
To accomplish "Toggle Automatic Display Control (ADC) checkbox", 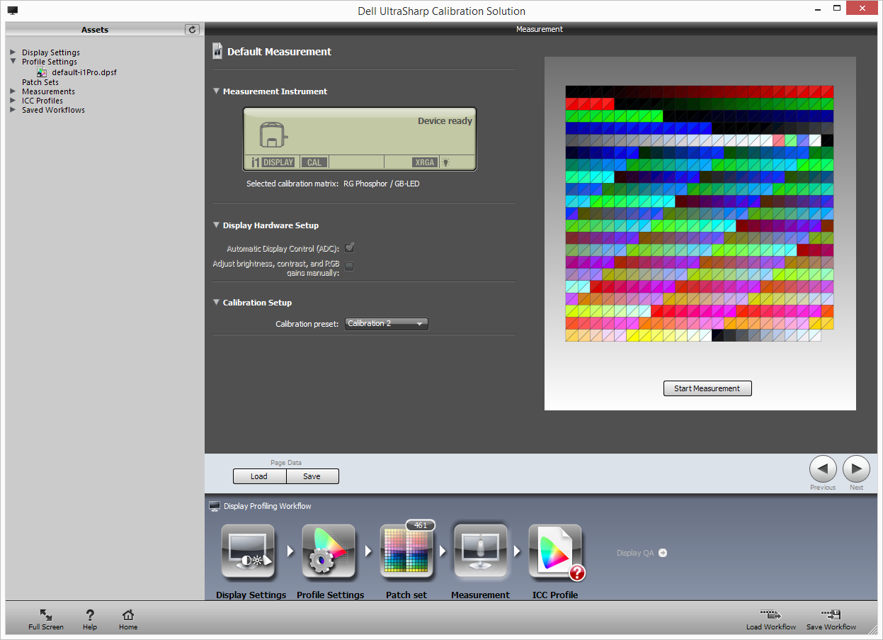I will [350, 248].
